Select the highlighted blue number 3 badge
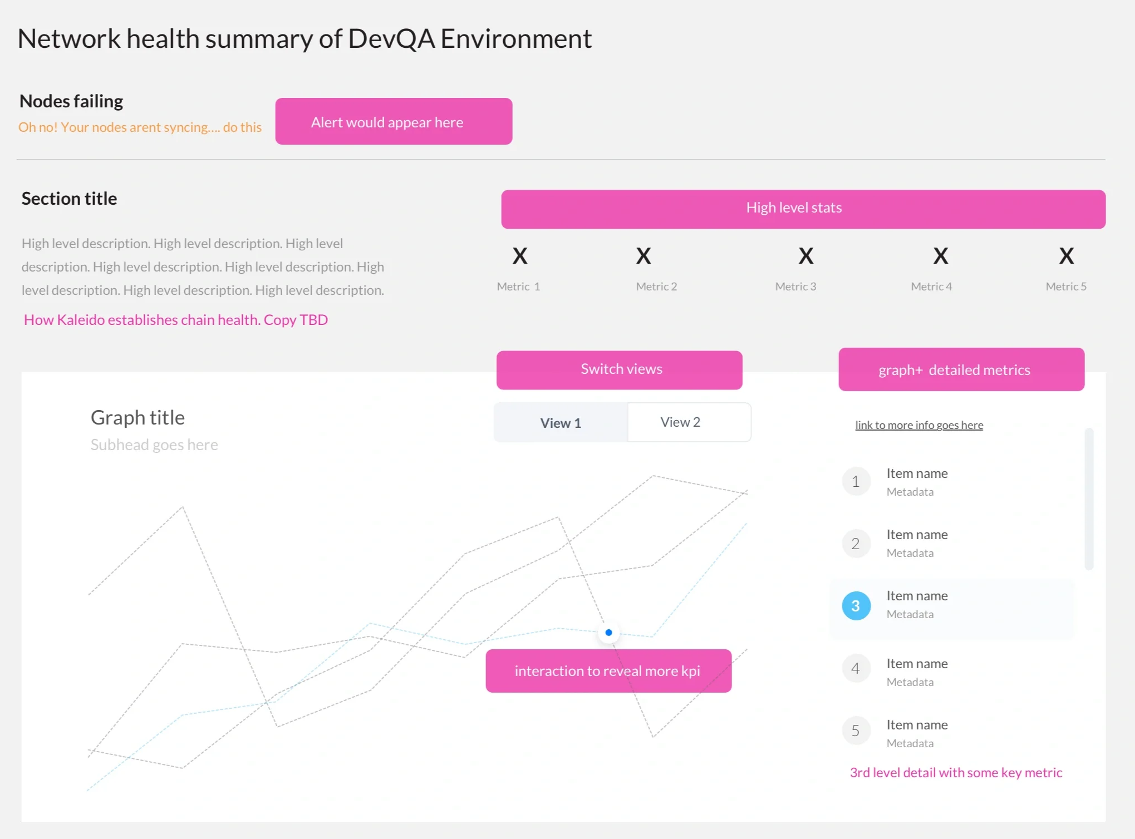Viewport: 1135px width, 839px height. [856, 606]
